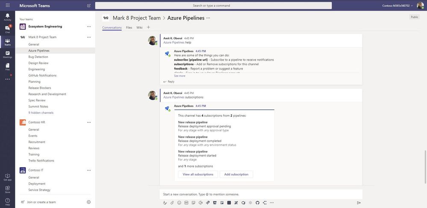Open more options for Ecosystem Engineering team

coord(89,26)
